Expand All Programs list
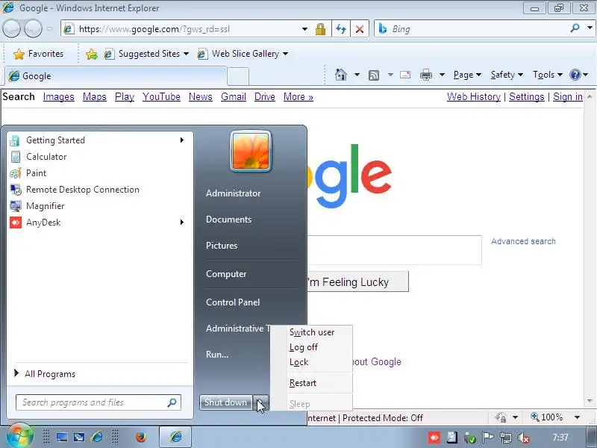 (99, 374)
